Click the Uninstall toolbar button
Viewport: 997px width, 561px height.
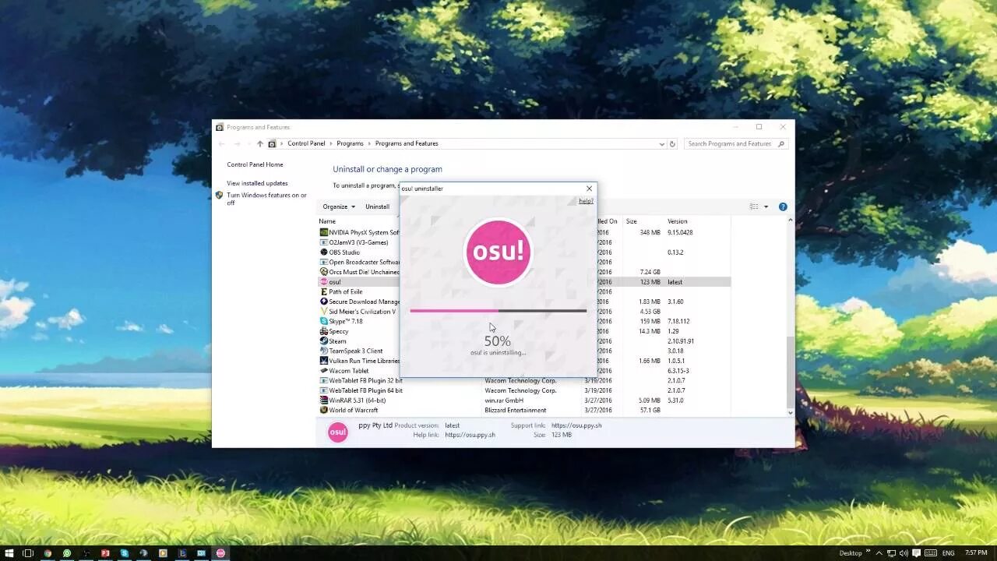pyautogui.click(x=377, y=206)
